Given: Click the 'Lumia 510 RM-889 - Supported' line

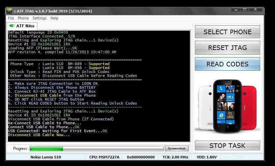Looking at the screenshot, I should click(x=60, y=64).
